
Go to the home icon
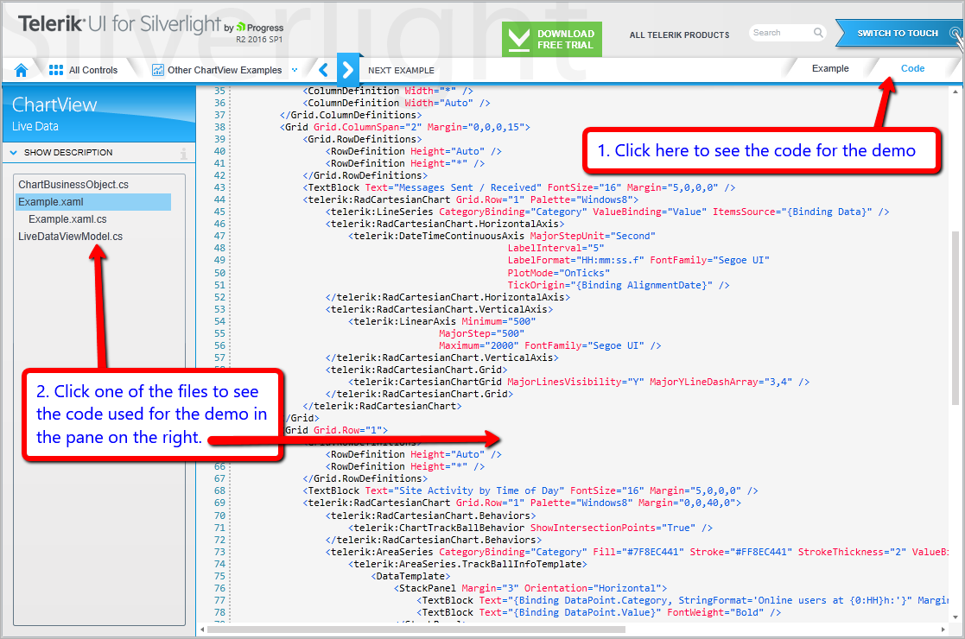[x=21, y=70]
